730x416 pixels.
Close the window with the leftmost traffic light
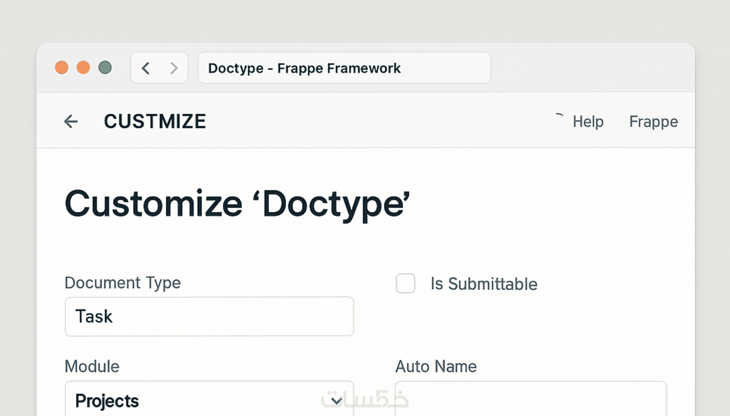coord(62,68)
